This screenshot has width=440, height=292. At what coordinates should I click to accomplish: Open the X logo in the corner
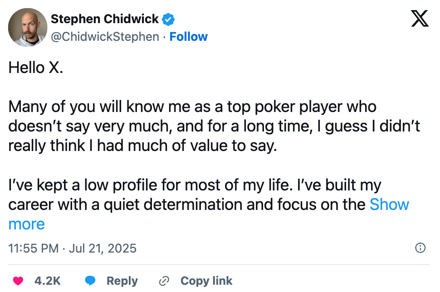(420, 19)
